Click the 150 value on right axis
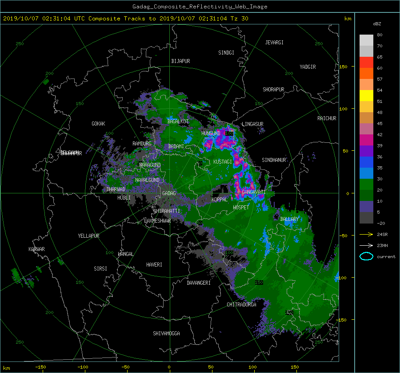This screenshot has height=373, width=400. (343, 67)
